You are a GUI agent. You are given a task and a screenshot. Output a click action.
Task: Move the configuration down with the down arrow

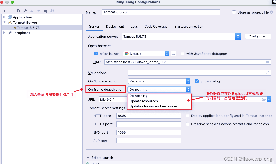(x=39, y=11)
